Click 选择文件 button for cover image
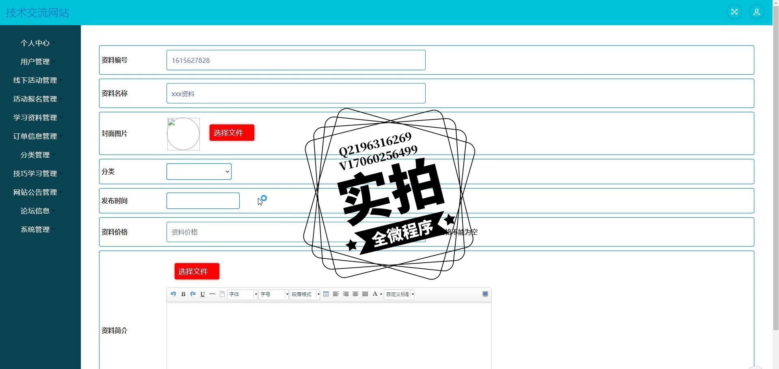779x369 pixels. pos(232,133)
